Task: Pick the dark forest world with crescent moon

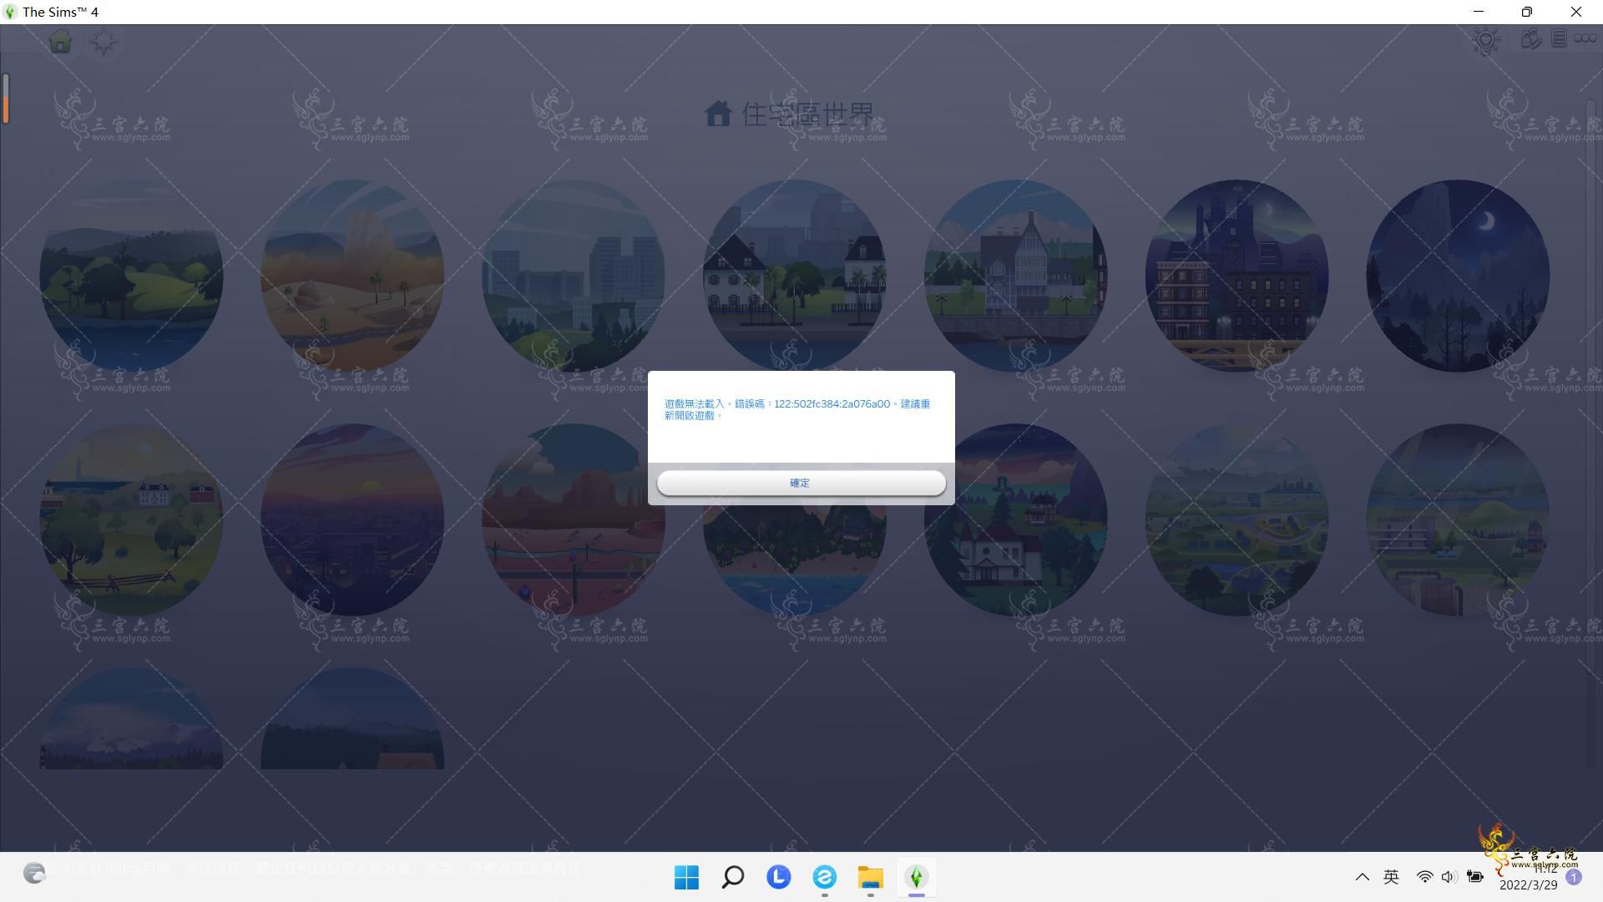Action: click(1458, 275)
